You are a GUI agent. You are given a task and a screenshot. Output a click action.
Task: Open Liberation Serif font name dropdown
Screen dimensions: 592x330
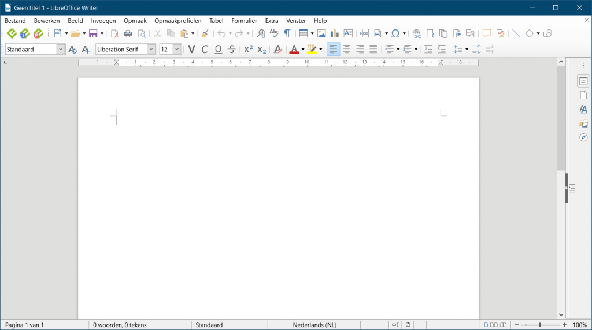pos(151,50)
